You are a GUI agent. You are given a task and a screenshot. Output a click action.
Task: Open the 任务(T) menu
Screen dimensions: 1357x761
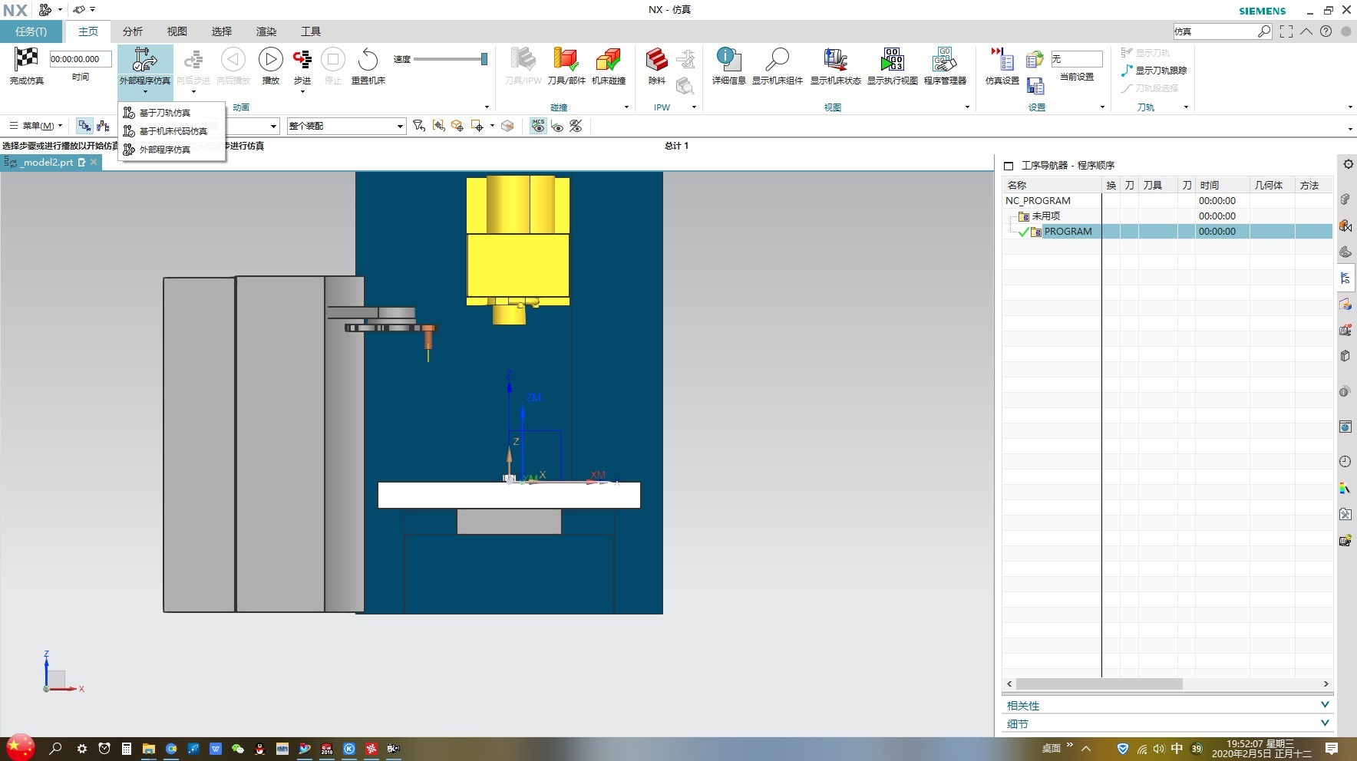(31, 31)
